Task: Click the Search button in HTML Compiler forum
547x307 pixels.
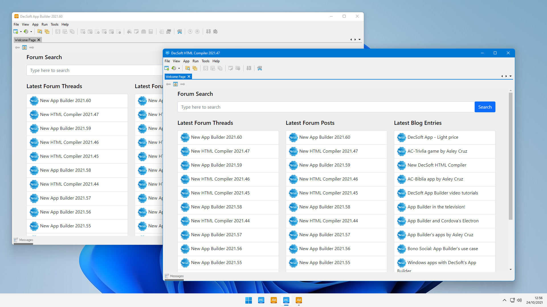Action: (x=485, y=107)
